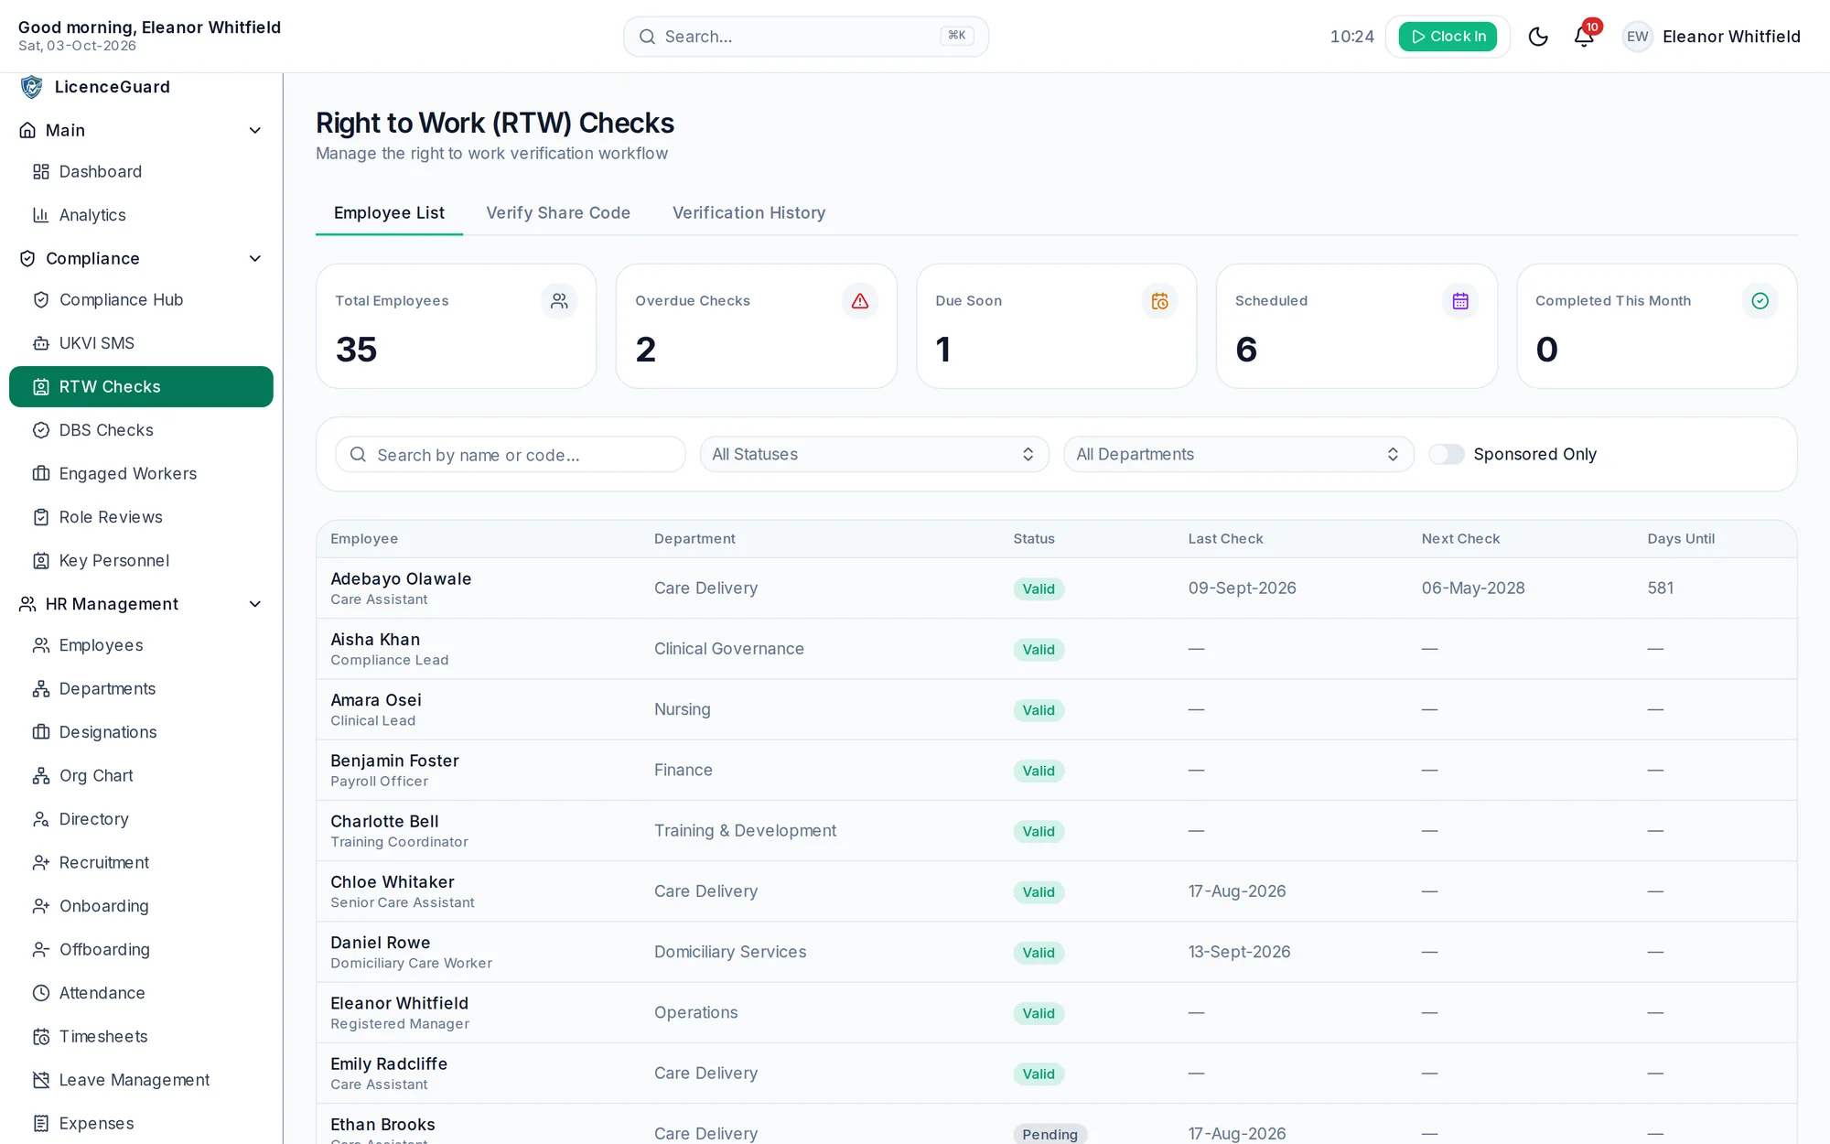Viewport: 1830px width, 1144px height.
Task: Click the Pending status for Ethan Brooks
Action: coord(1050,1134)
